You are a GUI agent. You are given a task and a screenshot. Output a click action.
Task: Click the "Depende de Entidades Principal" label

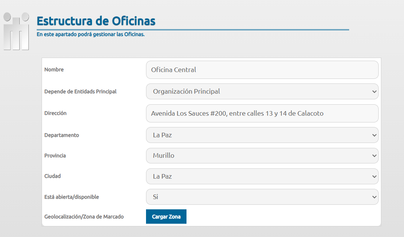pyautogui.click(x=80, y=91)
